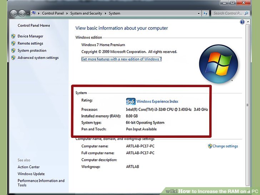
Task: Click the vertical scrollbar thumb
Action: [248, 105]
